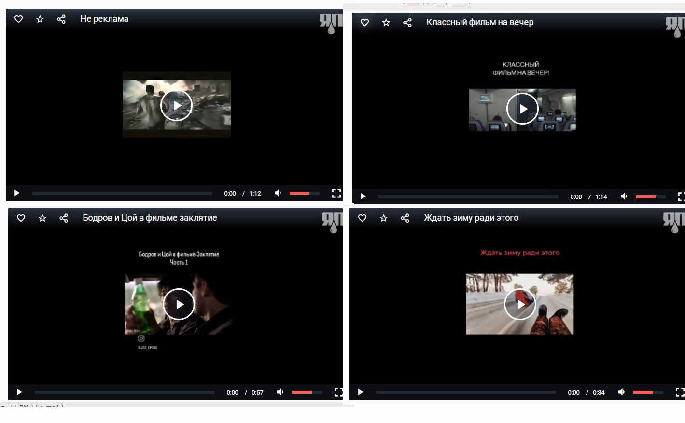Click the "0:57" duration text
The width and height of the screenshot is (685, 423).
coord(257,392)
